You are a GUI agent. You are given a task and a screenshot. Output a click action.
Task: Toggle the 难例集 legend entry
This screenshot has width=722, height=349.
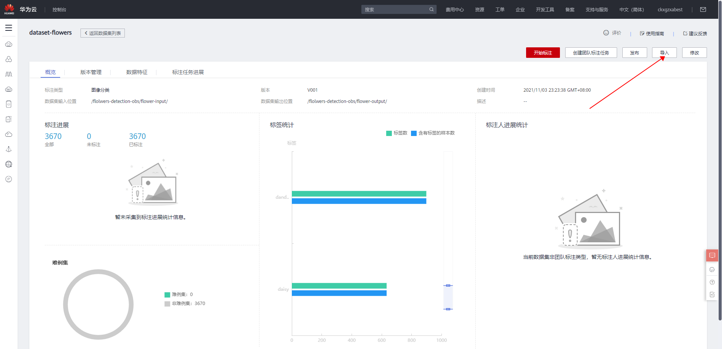[x=179, y=295]
